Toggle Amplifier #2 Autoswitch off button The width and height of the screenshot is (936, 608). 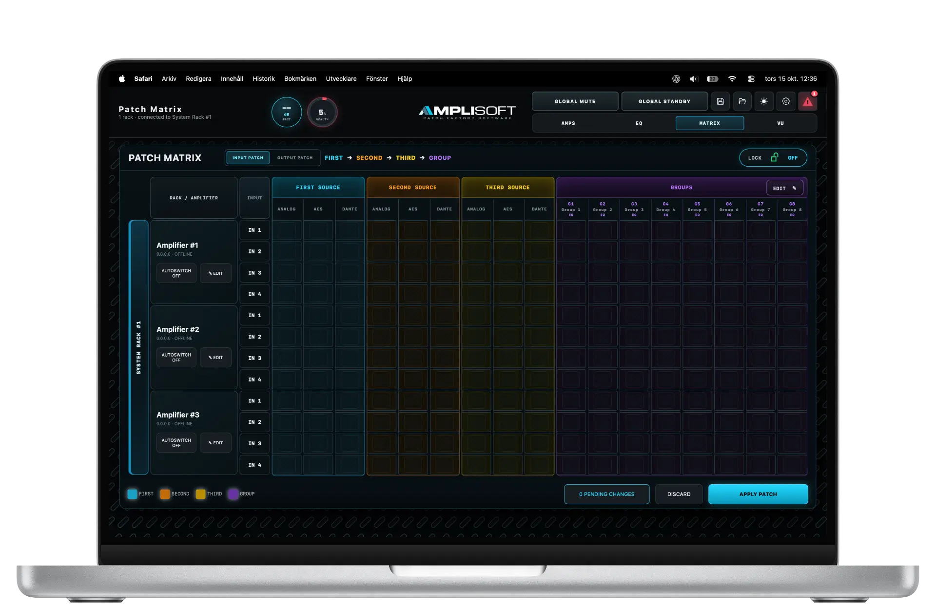(x=176, y=358)
